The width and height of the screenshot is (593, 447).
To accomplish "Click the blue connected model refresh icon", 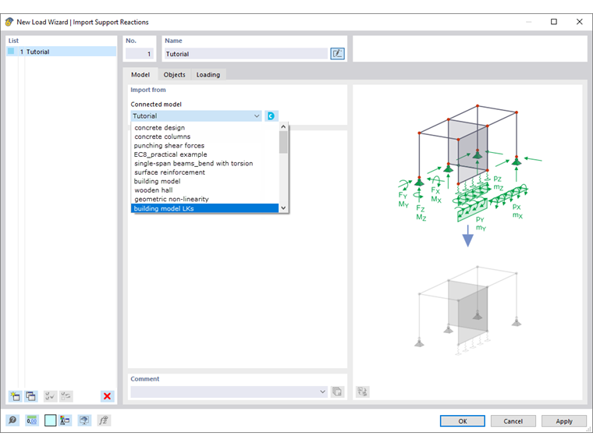I will click(x=272, y=115).
